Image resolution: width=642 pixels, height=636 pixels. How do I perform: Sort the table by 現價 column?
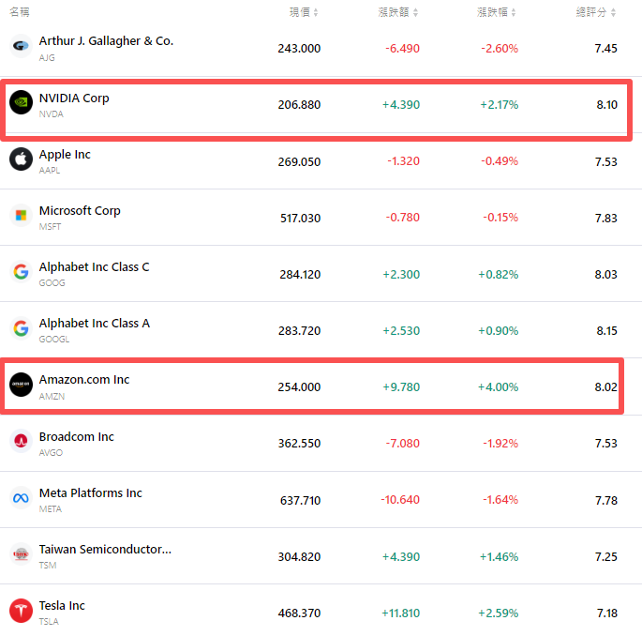pyautogui.click(x=304, y=12)
